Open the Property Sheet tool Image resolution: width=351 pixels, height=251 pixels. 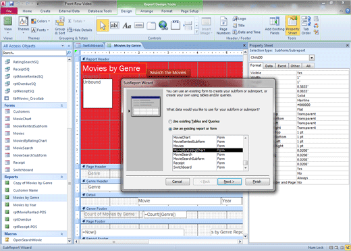pyautogui.click(x=292, y=26)
